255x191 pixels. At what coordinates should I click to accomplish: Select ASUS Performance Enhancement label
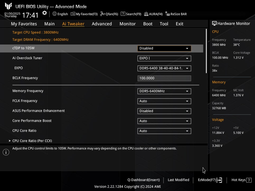coord(39,111)
